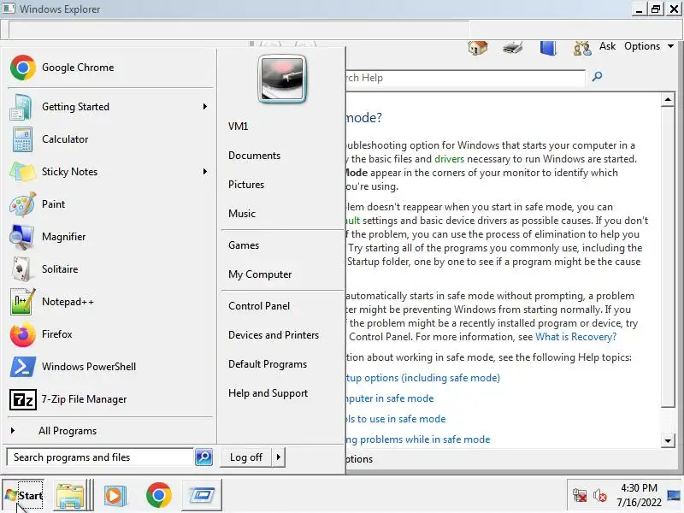
Task: Open Games from Start menu
Action: [244, 245]
